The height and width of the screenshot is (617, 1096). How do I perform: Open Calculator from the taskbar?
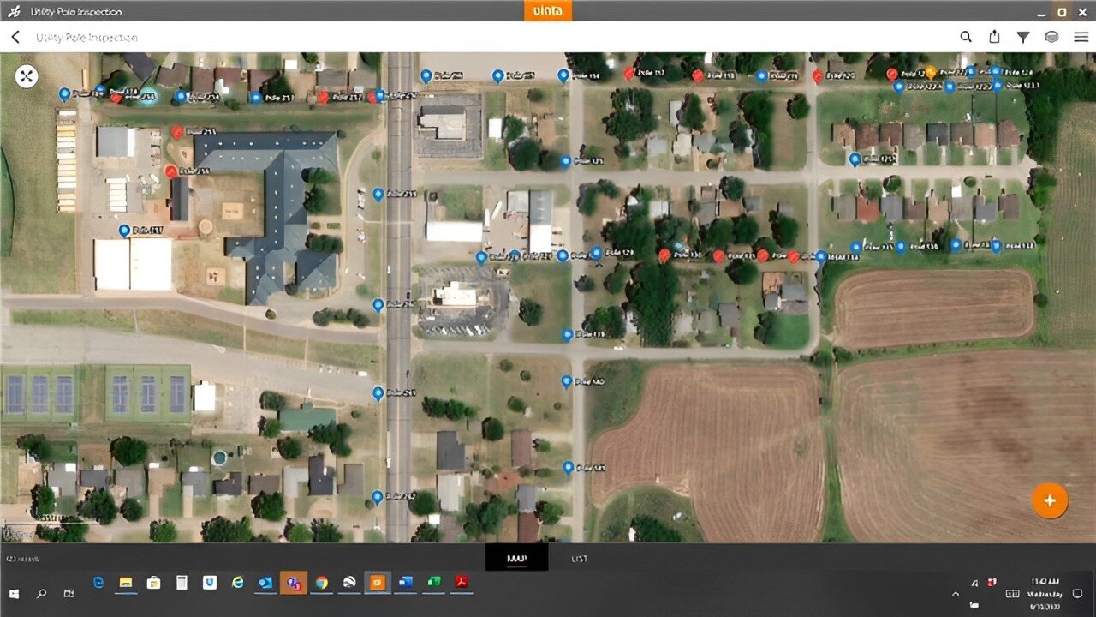point(182,583)
